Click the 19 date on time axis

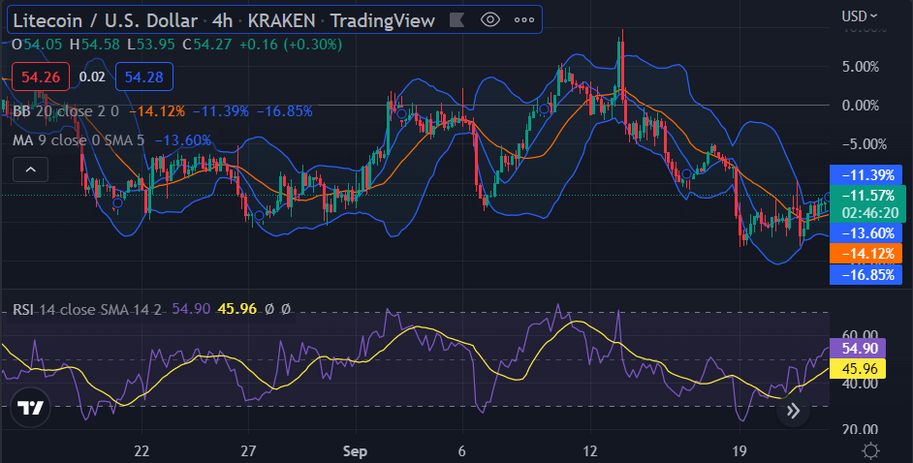click(x=739, y=450)
